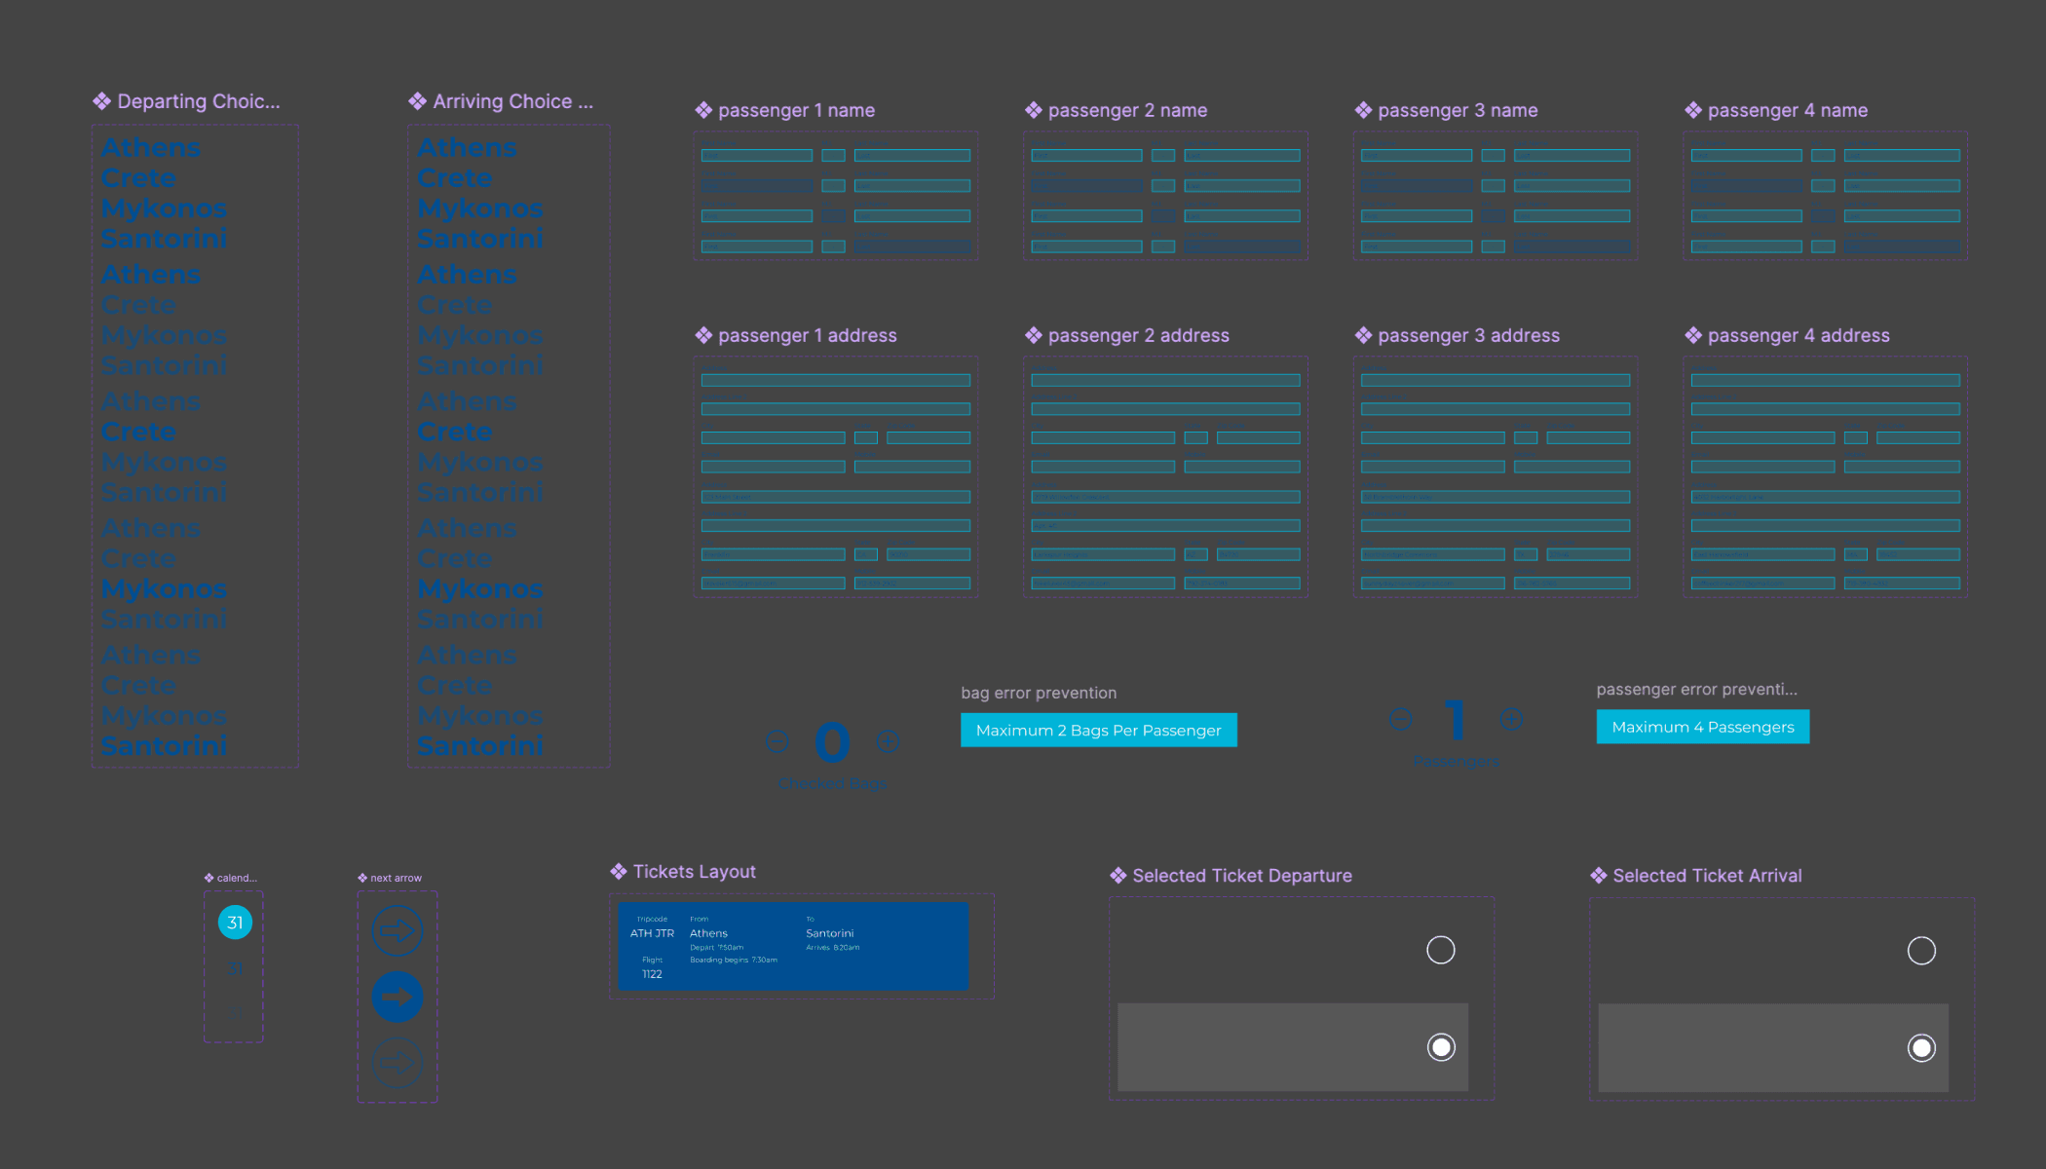Decrease Passengers count with minus icon
The width and height of the screenshot is (2046, 1169).
pyautogui.click(x=1401, y=719)
